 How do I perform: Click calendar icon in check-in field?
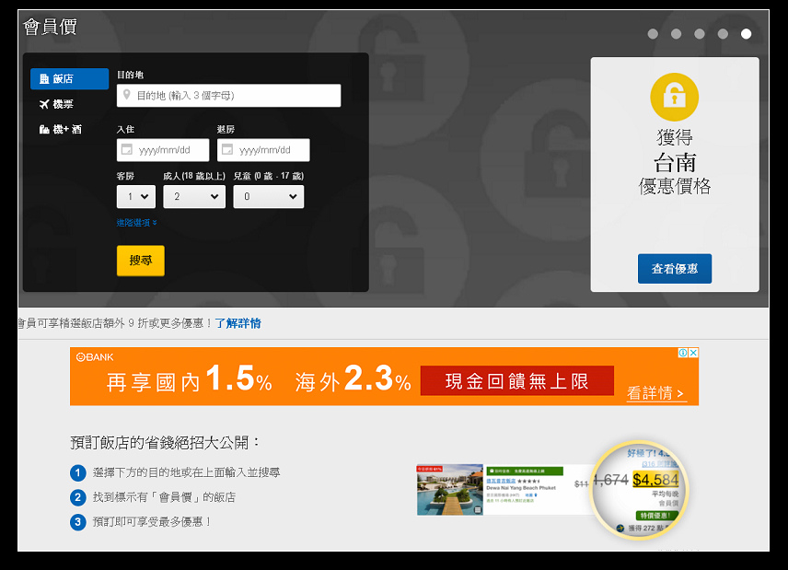[127, 149]
